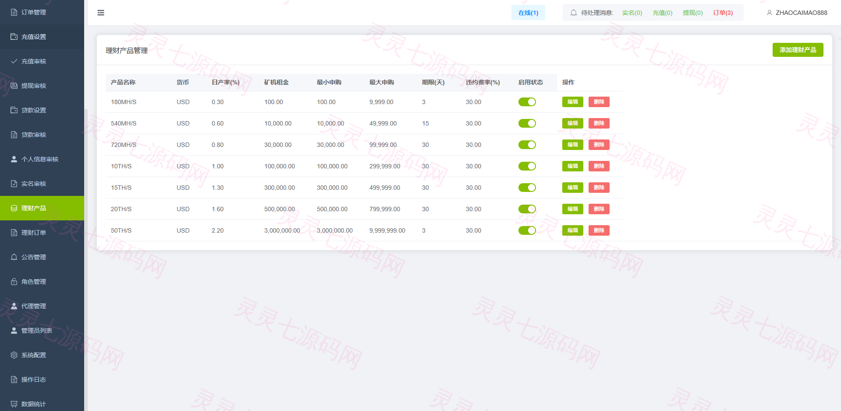Click the 订单管理 sidebar icon
Screen dimensions: 841x411
click(14, 12)
